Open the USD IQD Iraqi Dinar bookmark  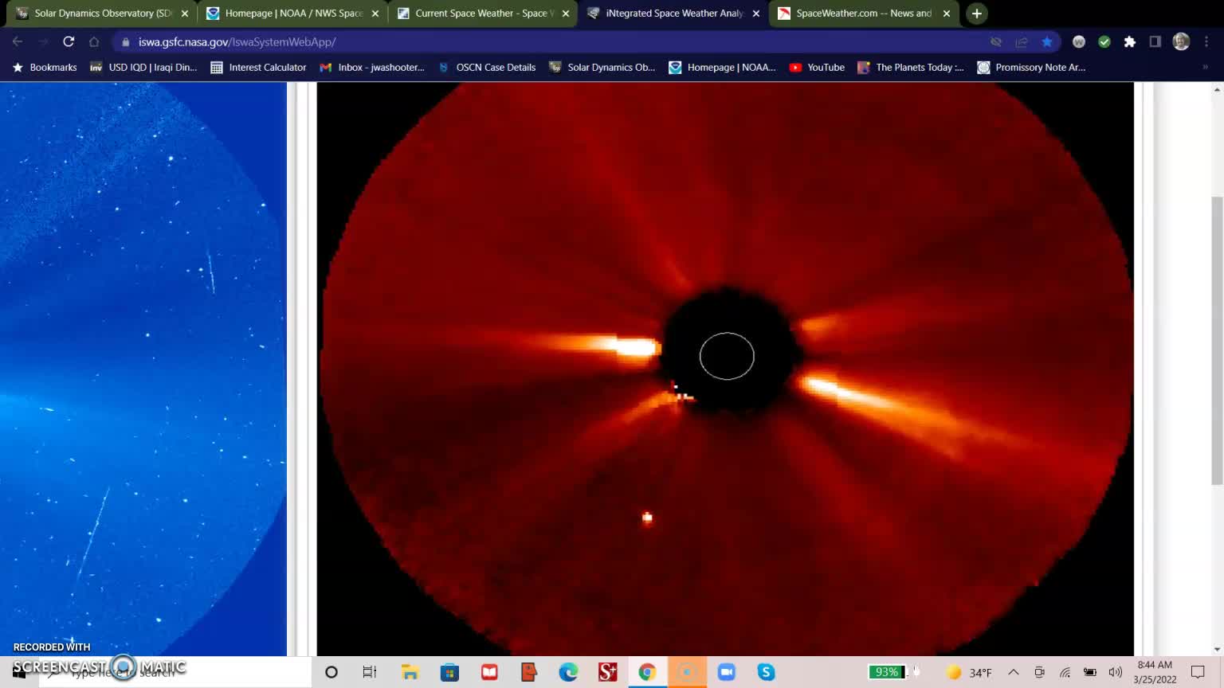pyautogui.click(x=143, y=68)
